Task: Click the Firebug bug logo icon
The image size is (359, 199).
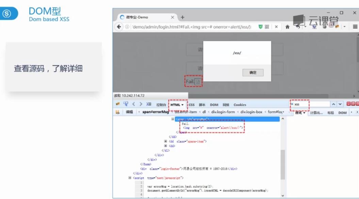Action: pyautogui.click(x=118, y=104)
